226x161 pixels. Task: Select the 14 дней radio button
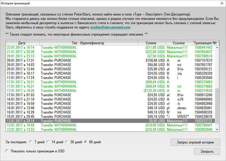[x=48, y=142]
